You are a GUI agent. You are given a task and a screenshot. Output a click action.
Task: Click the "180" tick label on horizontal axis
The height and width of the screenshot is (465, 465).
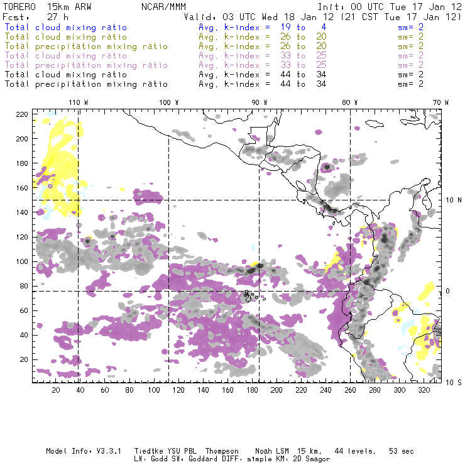click(x=252, y=390)
